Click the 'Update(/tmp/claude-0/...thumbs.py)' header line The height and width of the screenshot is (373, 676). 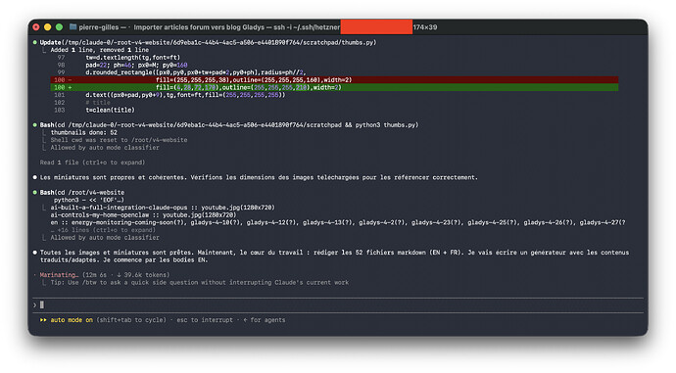point(208,42)
